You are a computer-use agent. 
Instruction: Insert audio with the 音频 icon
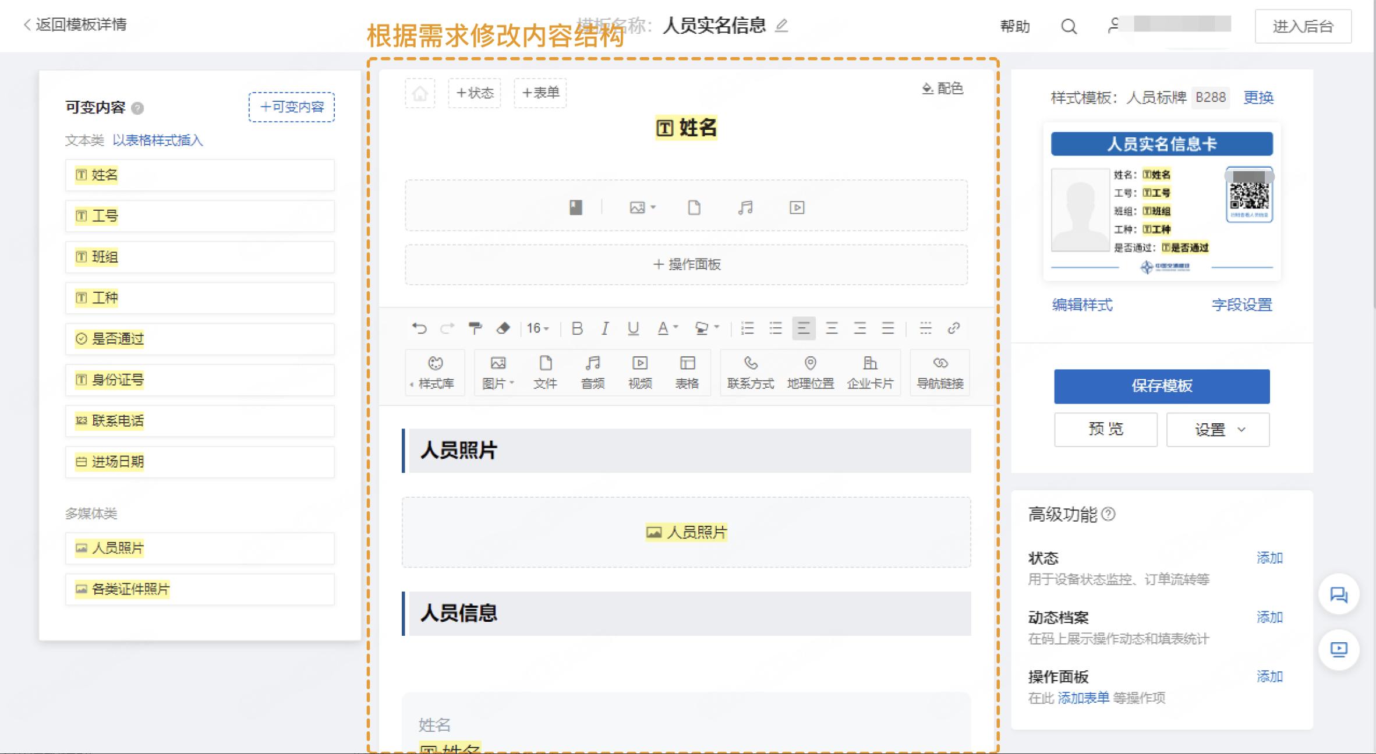(x=593, y=373)
